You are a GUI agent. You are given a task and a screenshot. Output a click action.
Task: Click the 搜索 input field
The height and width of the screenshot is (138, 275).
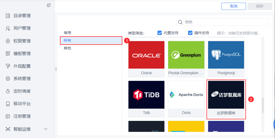tap(223, 22)
